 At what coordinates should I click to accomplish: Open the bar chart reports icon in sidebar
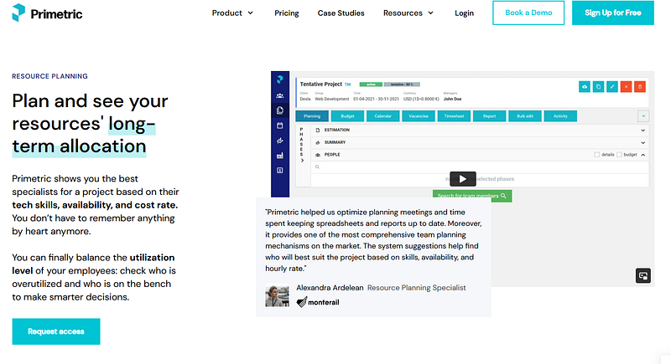click(x=280, y=156)
